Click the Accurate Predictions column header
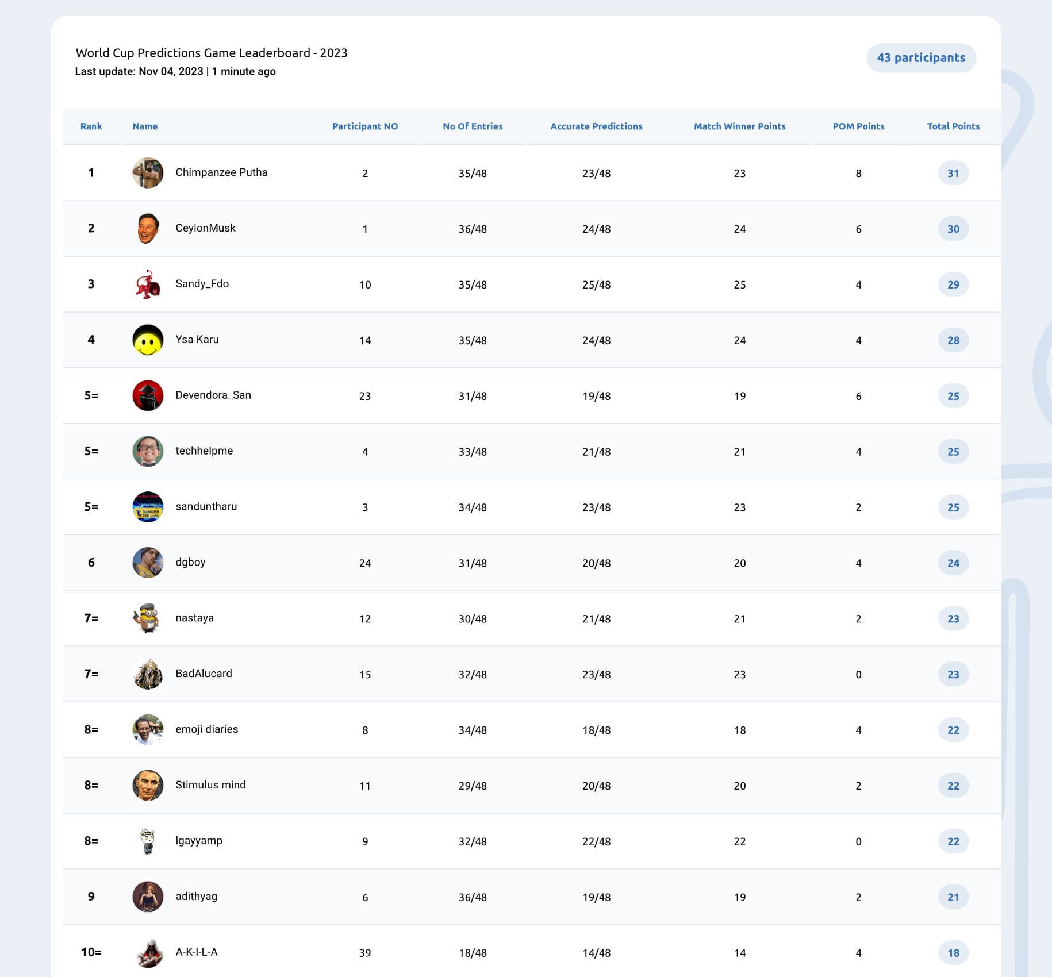The width and height of the screenshot is (1052, 977). coord(596,126)
